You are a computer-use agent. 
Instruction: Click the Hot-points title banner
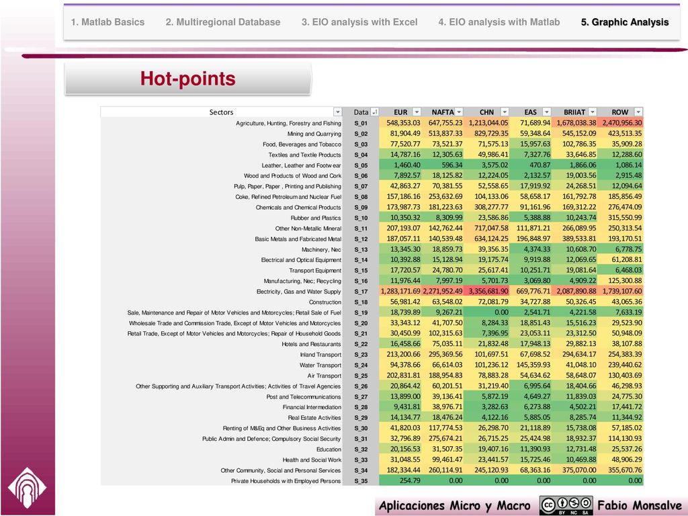(188, 79)
